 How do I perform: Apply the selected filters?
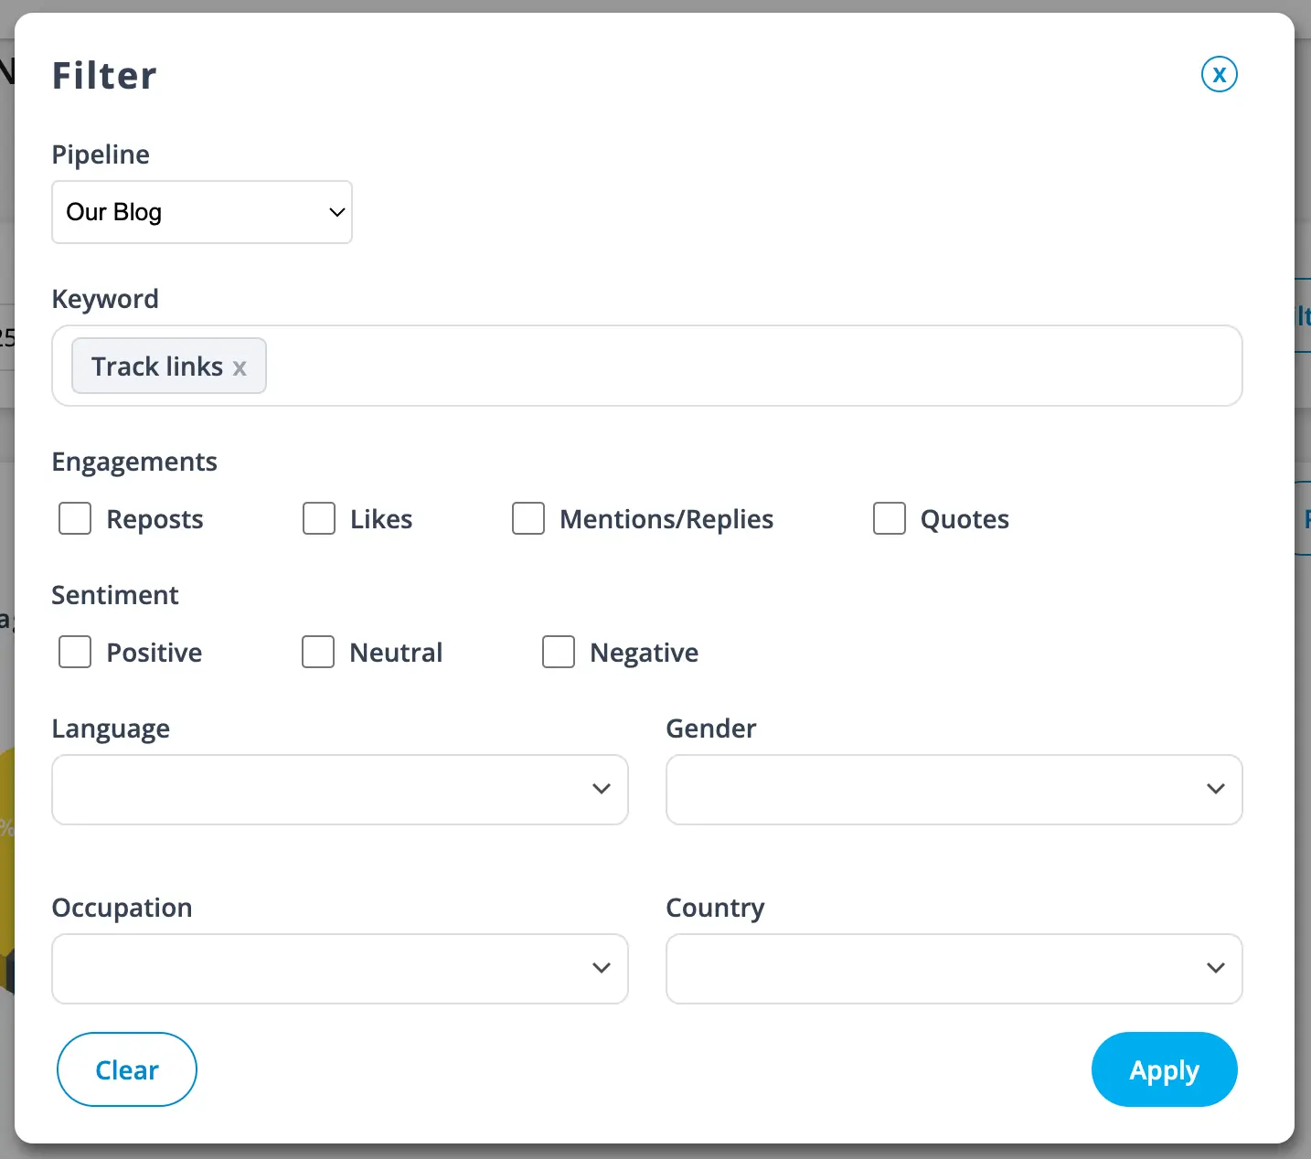[1164, 1069]
